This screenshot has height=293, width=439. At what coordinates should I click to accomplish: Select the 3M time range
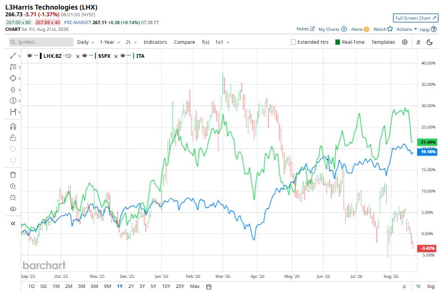tap(81, 286)
